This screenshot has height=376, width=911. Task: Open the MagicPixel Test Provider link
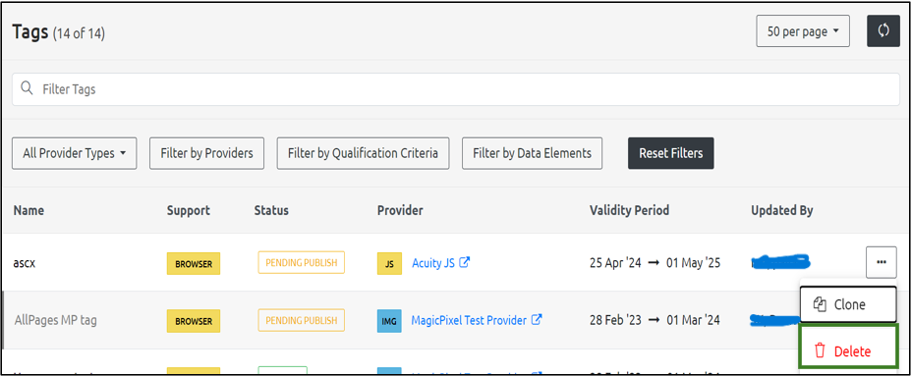pos(469,320)
